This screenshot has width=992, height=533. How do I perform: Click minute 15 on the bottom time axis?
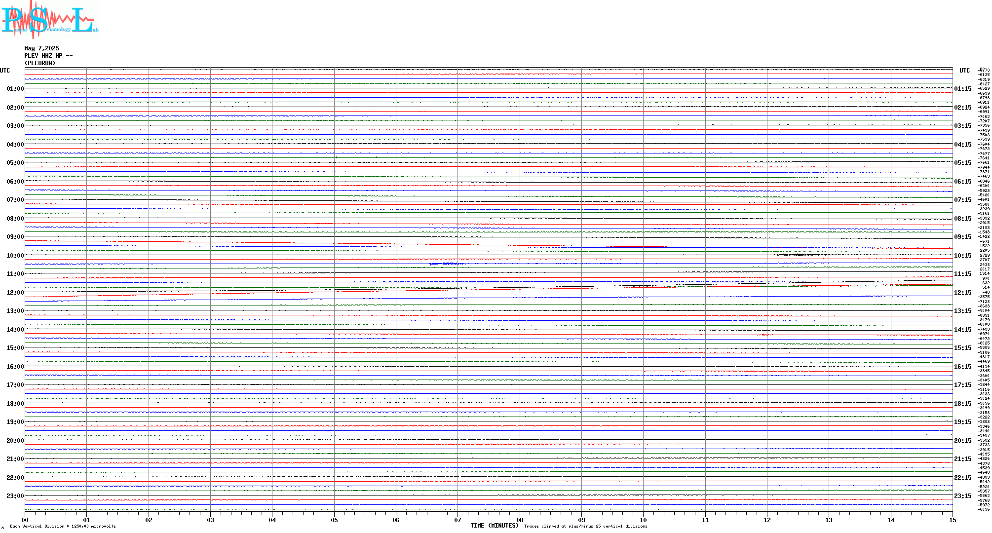(953, 520)
